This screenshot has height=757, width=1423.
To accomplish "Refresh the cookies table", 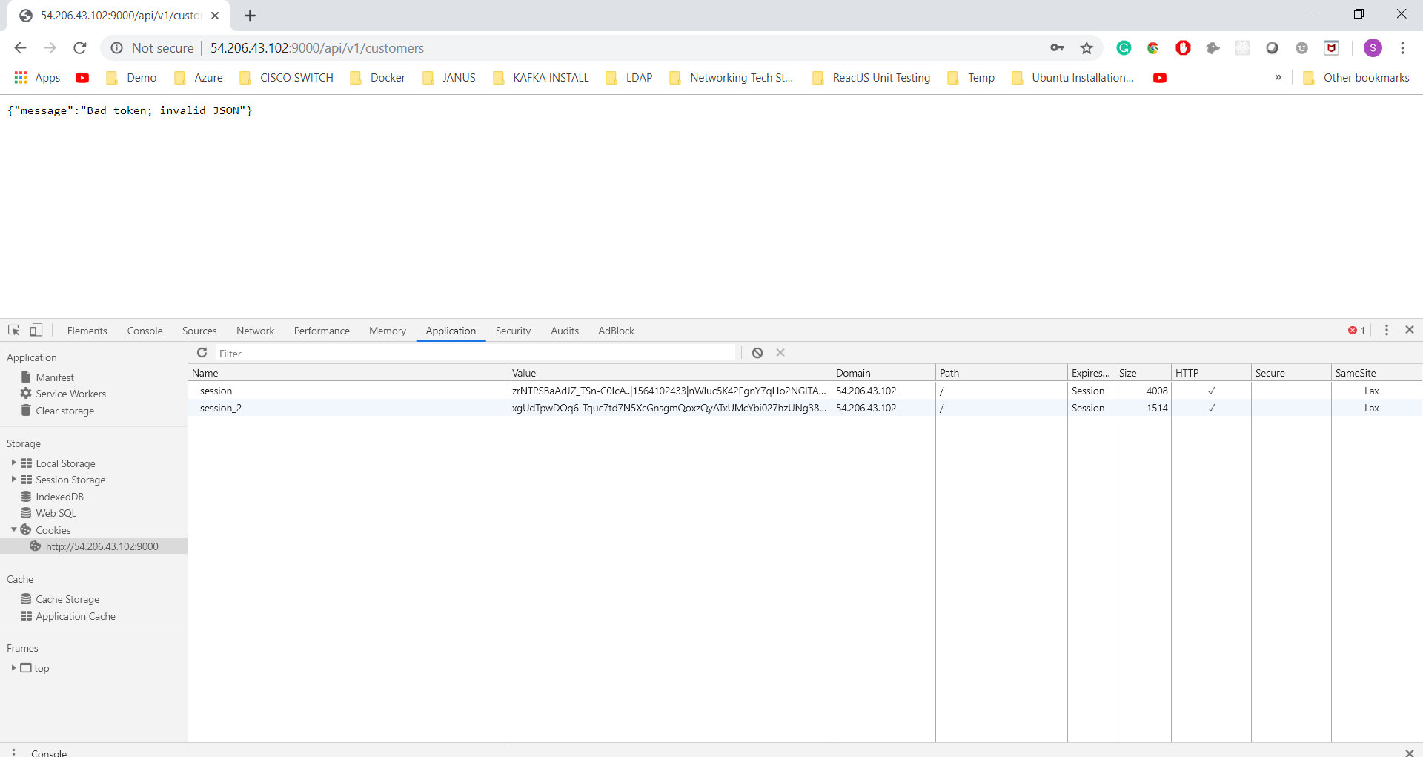I will point(202,353).
